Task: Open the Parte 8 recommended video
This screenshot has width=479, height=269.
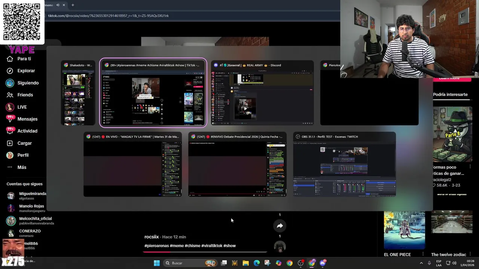Action: coord(452,134)
